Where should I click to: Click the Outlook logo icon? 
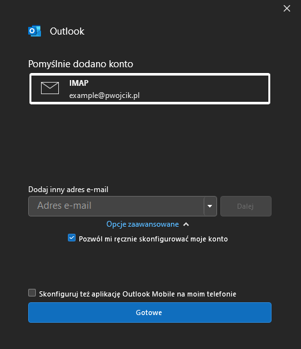35,31
